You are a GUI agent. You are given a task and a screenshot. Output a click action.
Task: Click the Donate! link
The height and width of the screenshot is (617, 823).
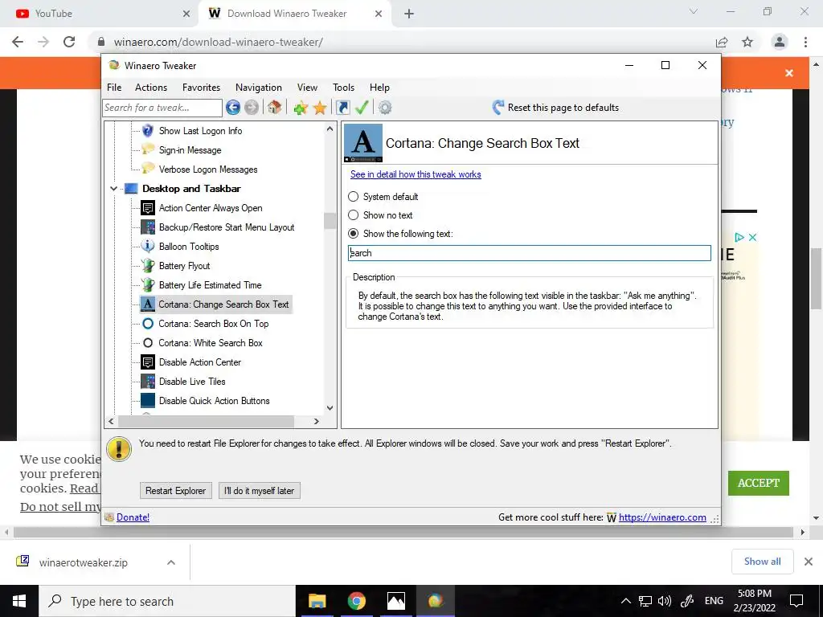coord(133,517)
